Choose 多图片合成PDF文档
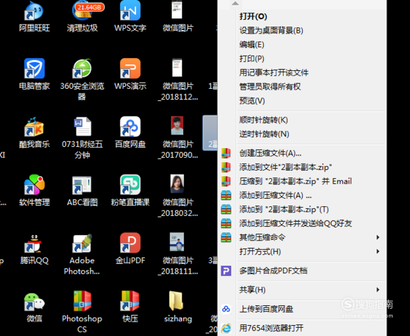 (302, 271)
